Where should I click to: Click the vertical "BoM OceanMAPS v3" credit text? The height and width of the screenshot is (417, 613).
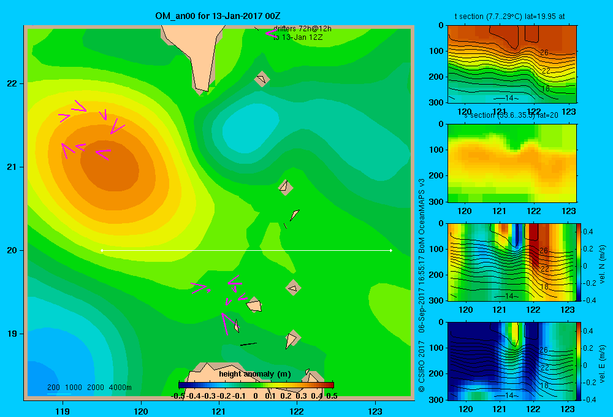422,215
